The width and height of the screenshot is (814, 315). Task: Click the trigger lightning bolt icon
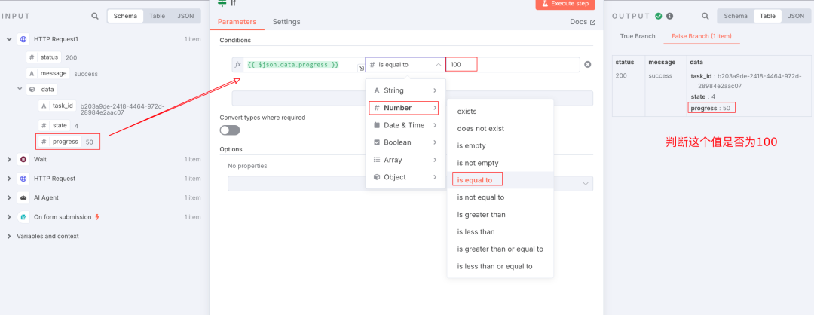click(97, 217)
